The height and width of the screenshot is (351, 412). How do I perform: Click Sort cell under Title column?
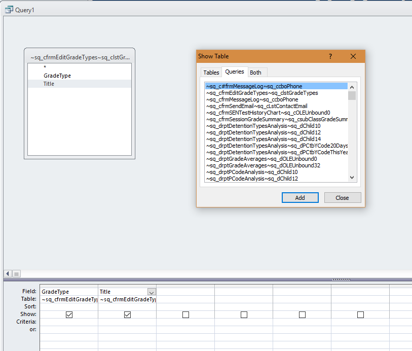pos(127,306)
